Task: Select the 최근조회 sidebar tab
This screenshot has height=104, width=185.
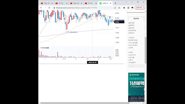Action: [x=136, y=19]
